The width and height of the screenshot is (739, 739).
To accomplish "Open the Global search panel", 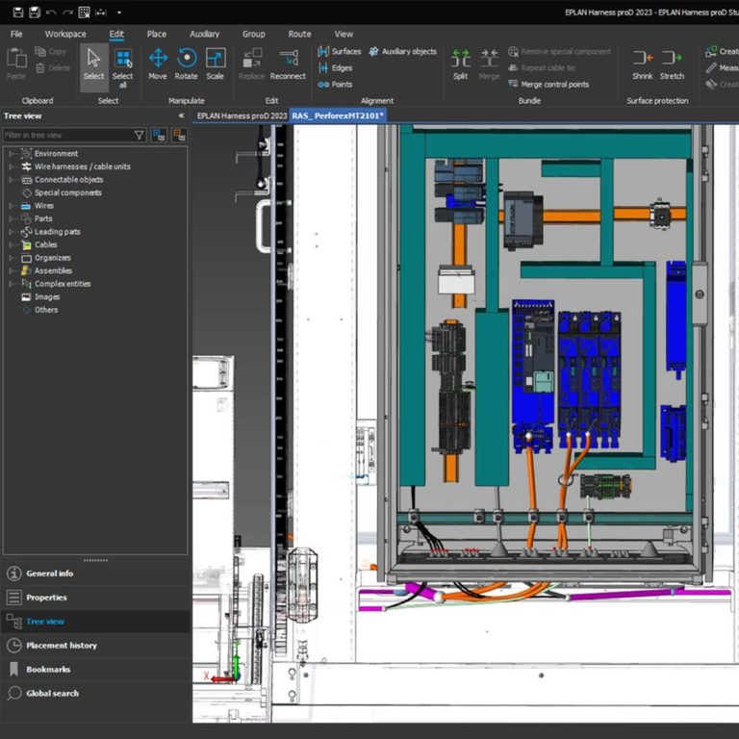I will (x=52, y=693).
